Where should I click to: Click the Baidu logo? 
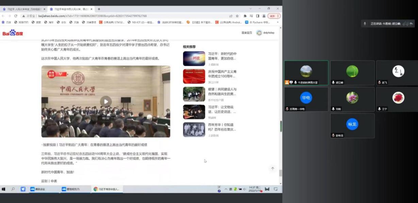point(13,33)
